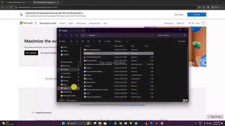The height and width of the screenshot is (126, 225).
Task: Click the Try now Bing button
Action: coord(197,14)
